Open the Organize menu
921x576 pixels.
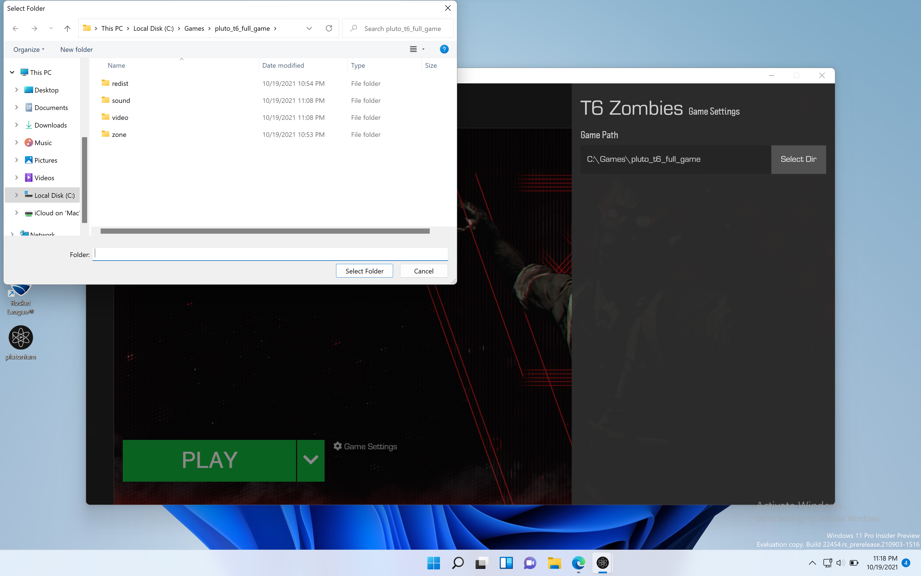pos(29,50)
